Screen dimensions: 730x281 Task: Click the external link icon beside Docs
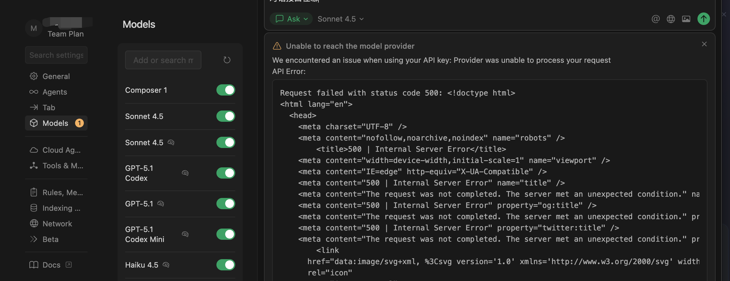tap(68, 265)
